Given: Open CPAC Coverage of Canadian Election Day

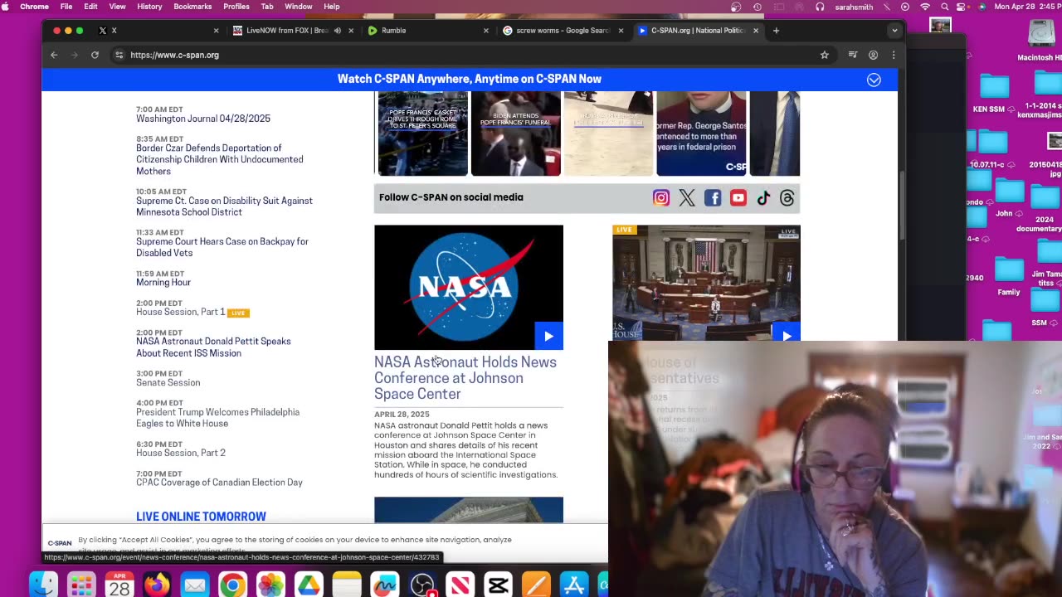Looking at the screenshot, I should point(219,483).
